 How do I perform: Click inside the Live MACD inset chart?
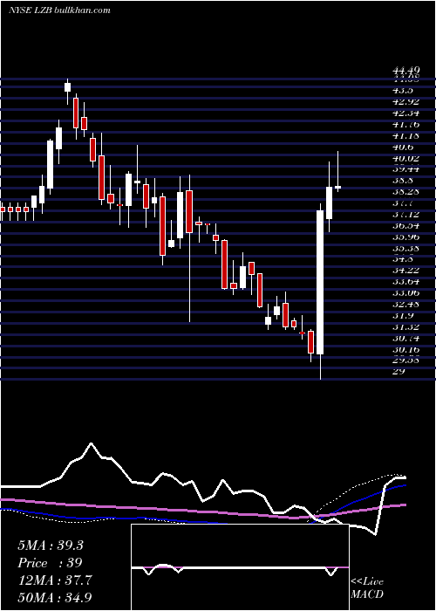(240, 567)
